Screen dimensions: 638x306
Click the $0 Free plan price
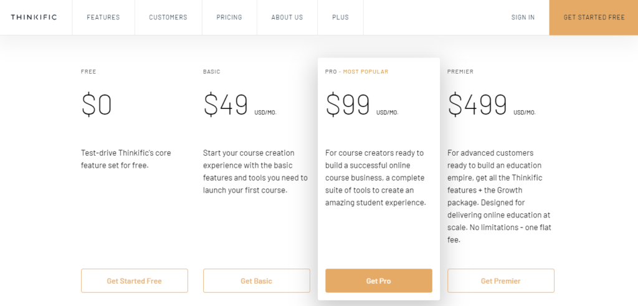click(97, 105)
